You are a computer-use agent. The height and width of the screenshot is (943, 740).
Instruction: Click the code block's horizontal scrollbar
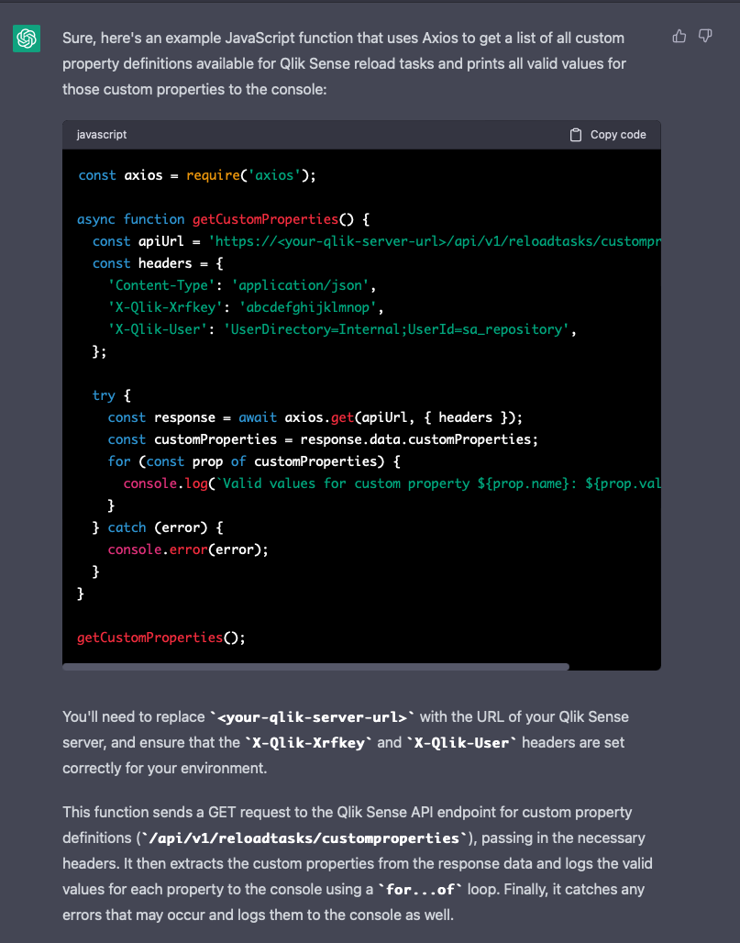tap(315, 666)
